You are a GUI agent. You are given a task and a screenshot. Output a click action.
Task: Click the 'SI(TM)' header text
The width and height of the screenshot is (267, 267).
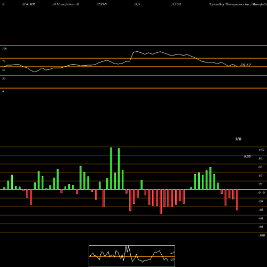(101, 4)
